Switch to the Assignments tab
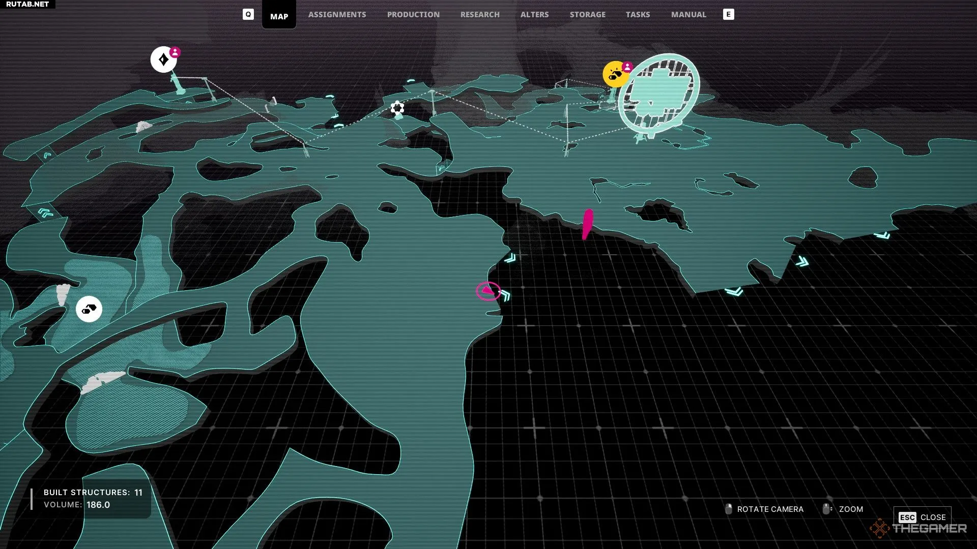This screenshot has height=549, width=977. [337, 15]
